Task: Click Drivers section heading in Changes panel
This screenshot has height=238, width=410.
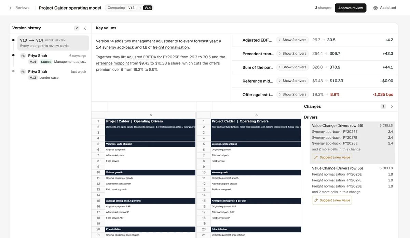Action: click(311, 117)
